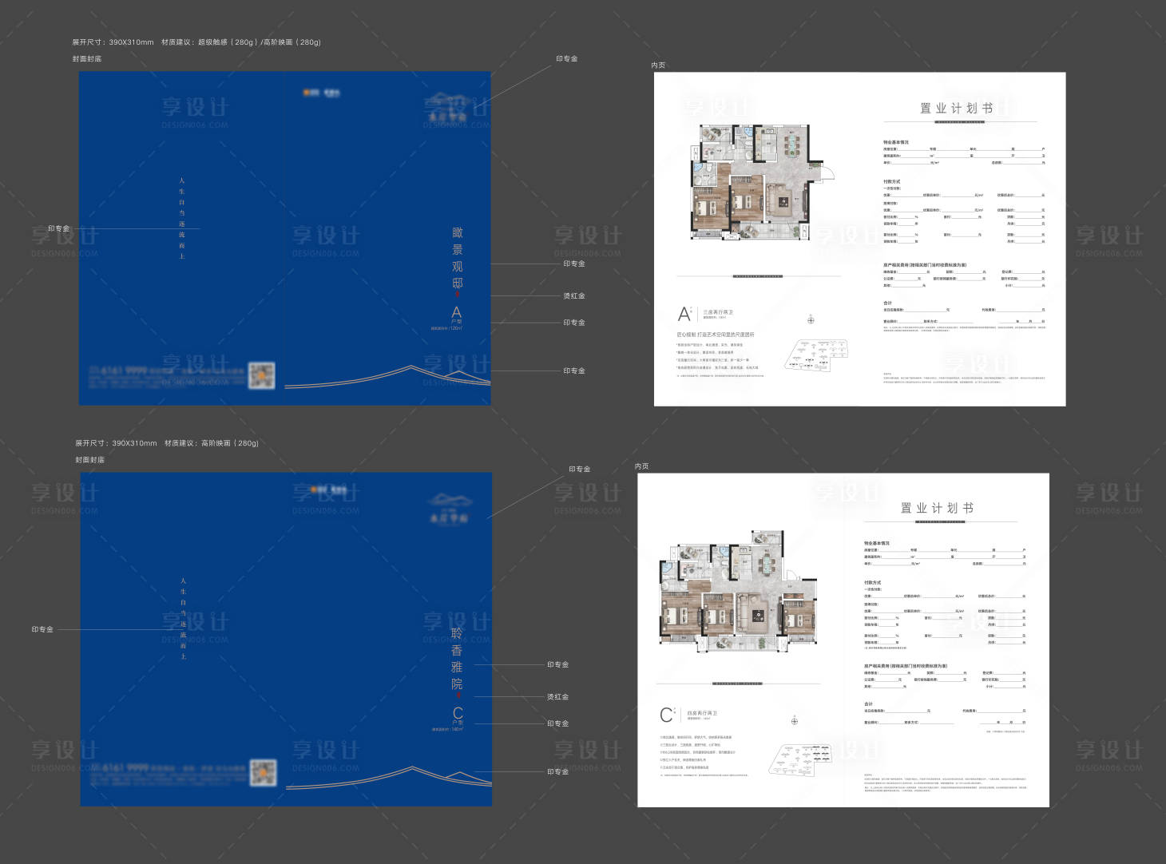Click the orange brand logo atop the 聆香雅院 cover
Viewport: 1166px width, 864px height.
(328, 489)
